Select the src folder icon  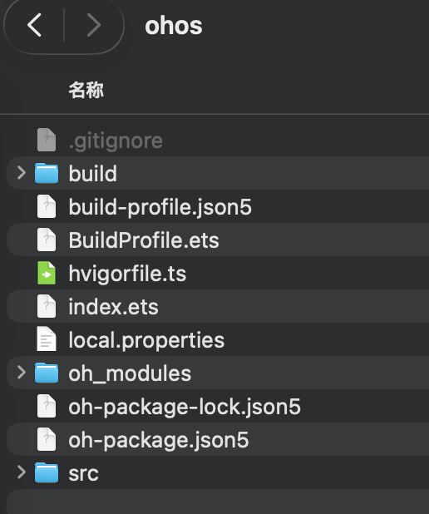(47, 472)
